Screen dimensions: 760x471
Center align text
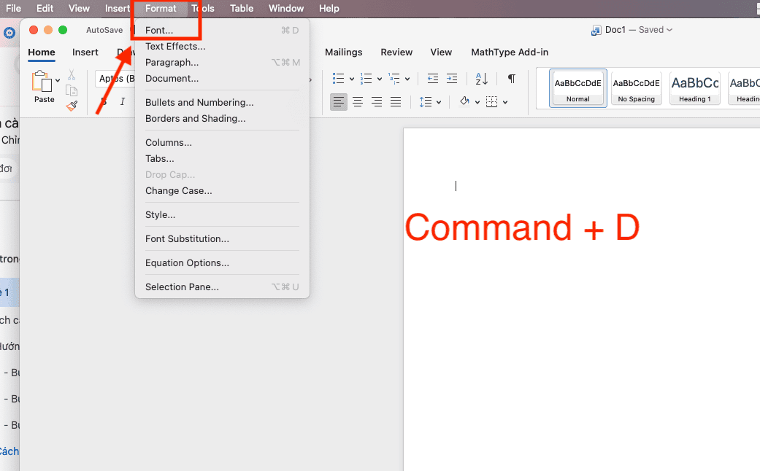[358, 101]
